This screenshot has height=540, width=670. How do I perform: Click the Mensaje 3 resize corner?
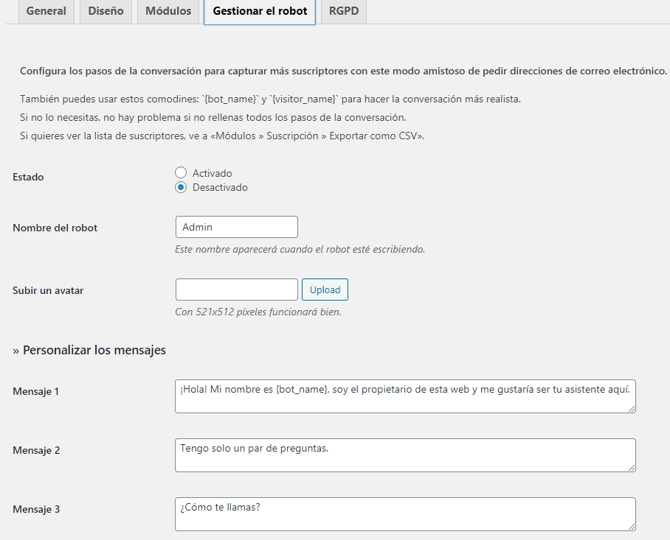(632, 527)
